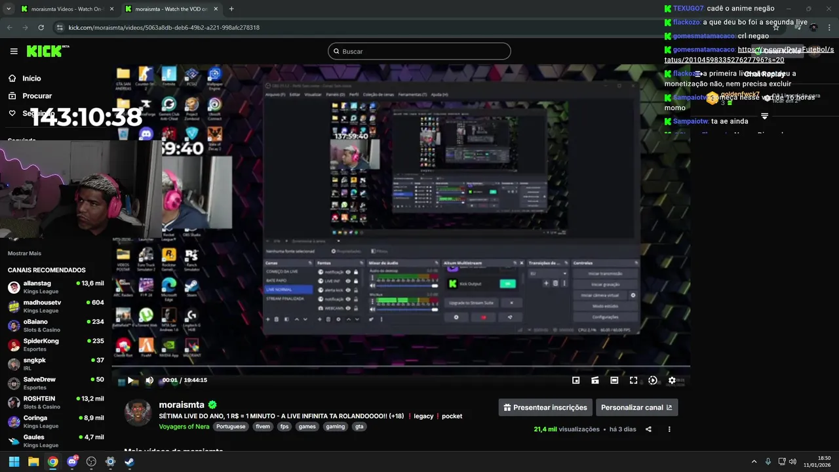The image size is (839, 472).
Task: Open mini-player mode for the video
Action: [576, 380]
